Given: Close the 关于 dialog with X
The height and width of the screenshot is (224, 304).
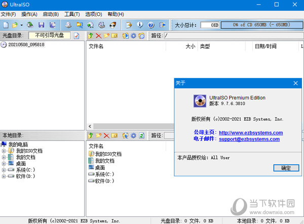Looking at the screenshot, I should coord(295,83).
